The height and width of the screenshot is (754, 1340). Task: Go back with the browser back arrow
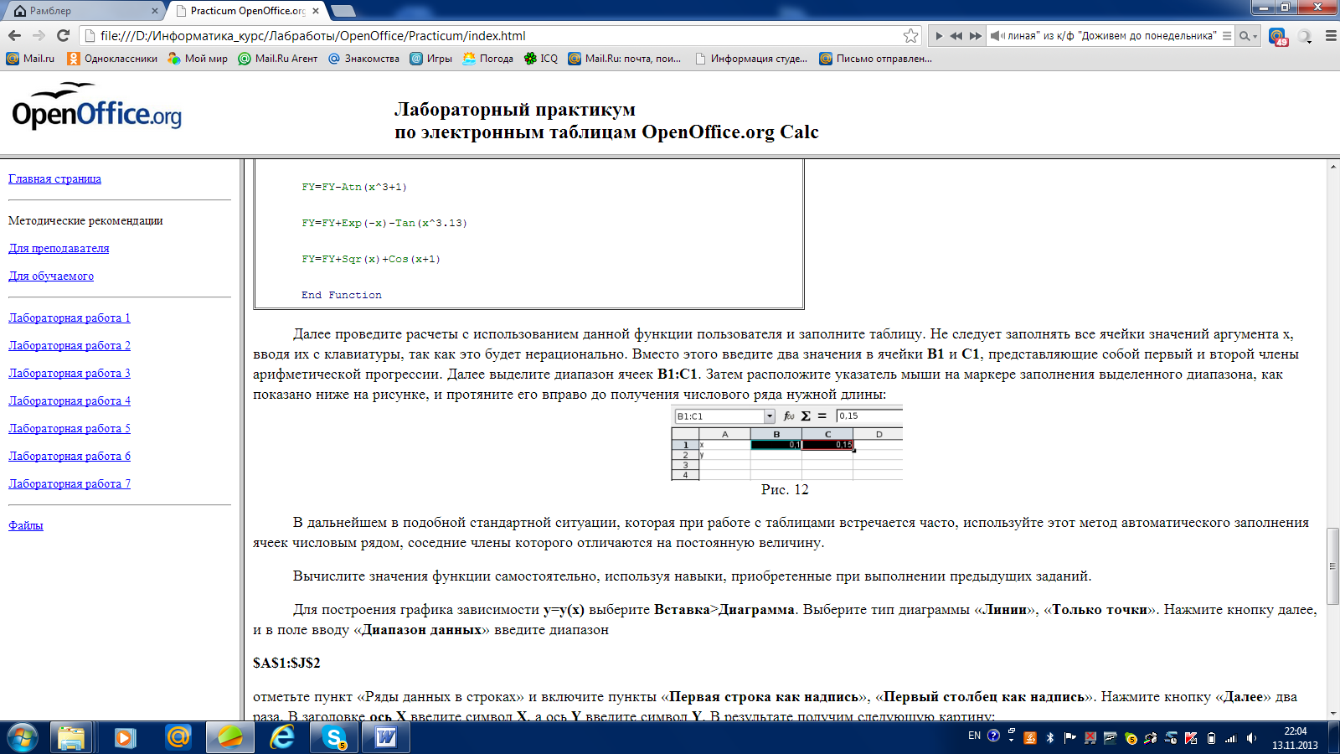tap(14, 35)
